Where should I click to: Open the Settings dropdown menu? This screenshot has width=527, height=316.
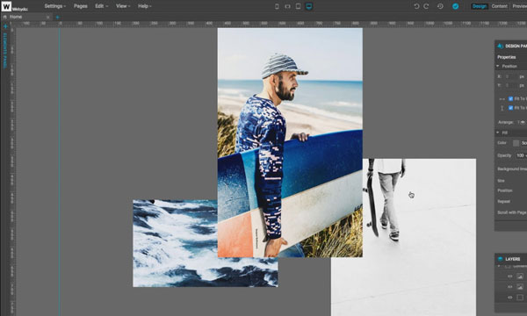pyautogui.click(x=55, y=6)
